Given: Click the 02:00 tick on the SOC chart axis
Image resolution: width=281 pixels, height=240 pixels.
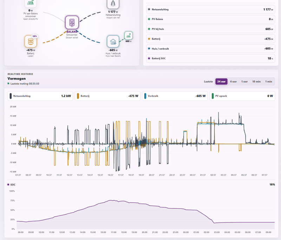Looking at the screenshot, I should pos(207,232).
